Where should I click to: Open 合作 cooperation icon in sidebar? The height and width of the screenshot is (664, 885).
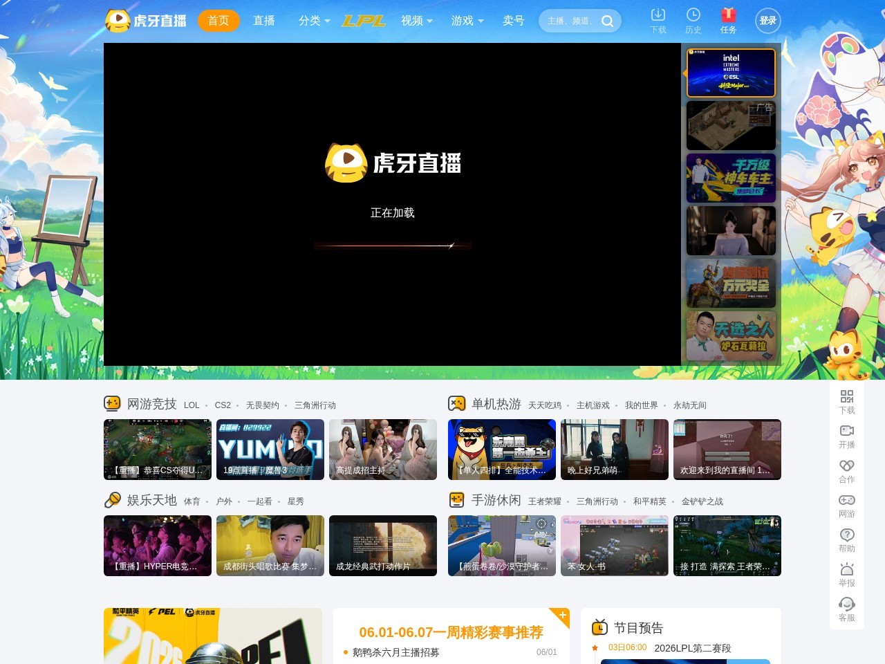847,465
